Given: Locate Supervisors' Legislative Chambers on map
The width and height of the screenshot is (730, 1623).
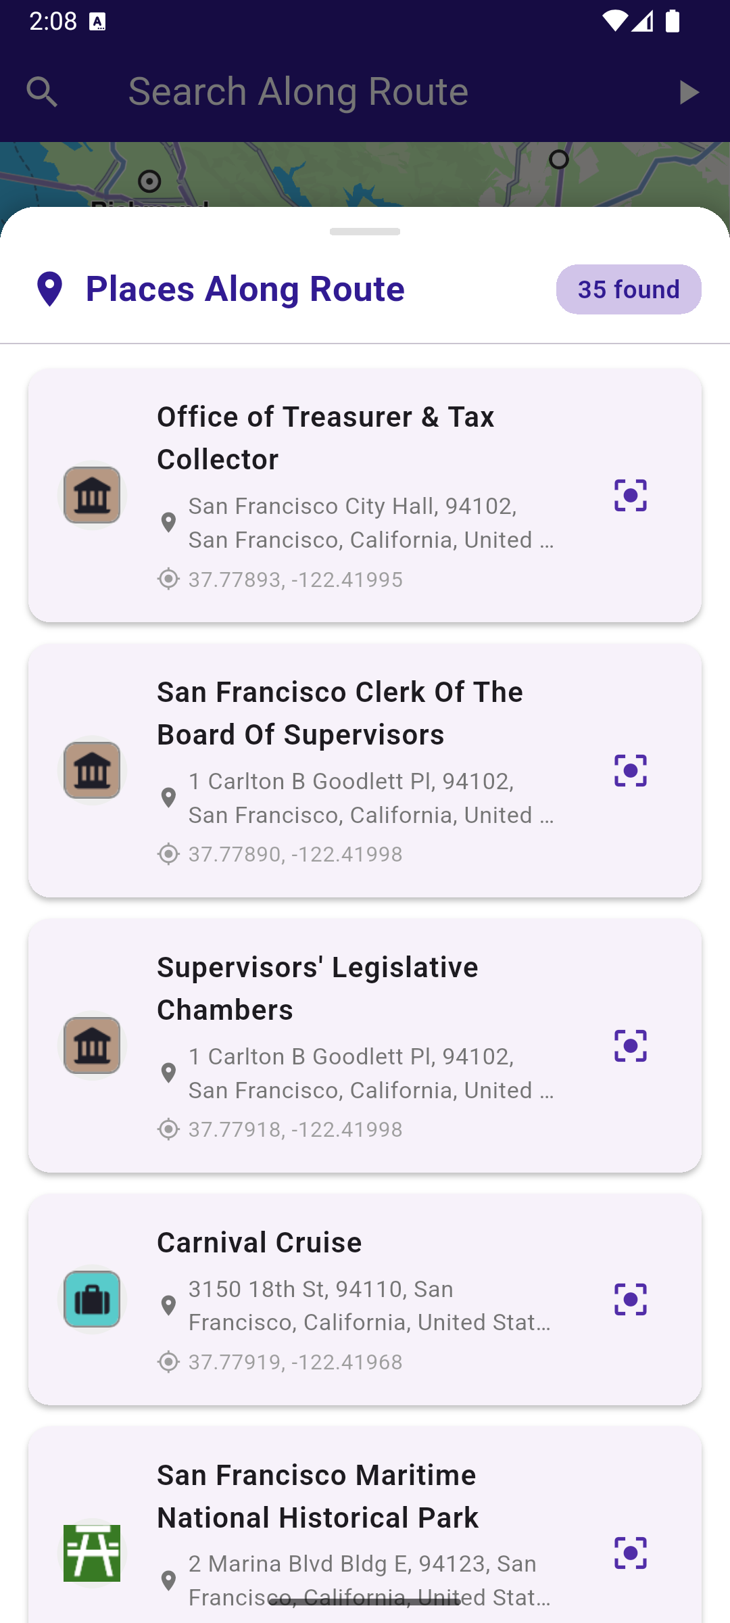Looking at the screenshot, I should [630, 1046].
